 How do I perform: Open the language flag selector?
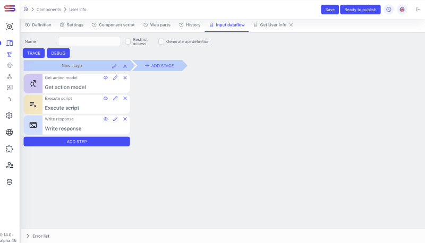(x=402, y=10)
